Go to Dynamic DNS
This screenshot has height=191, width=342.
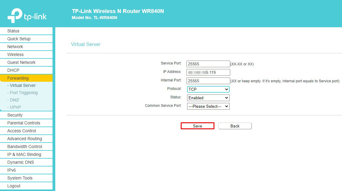click(x=26, y=162)
